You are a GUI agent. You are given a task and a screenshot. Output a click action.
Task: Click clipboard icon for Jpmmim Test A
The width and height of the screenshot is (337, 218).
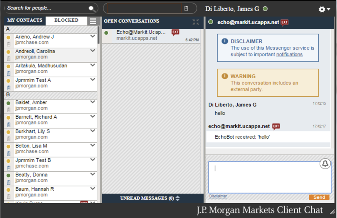[x=9, y=87]
